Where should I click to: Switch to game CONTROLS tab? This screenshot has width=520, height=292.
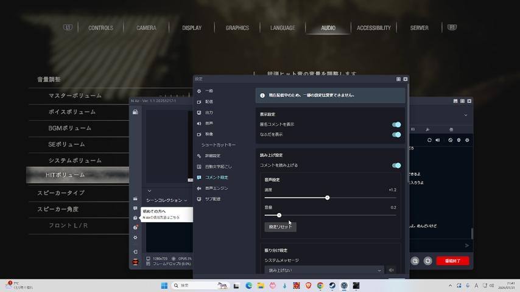tap(101, 28)
